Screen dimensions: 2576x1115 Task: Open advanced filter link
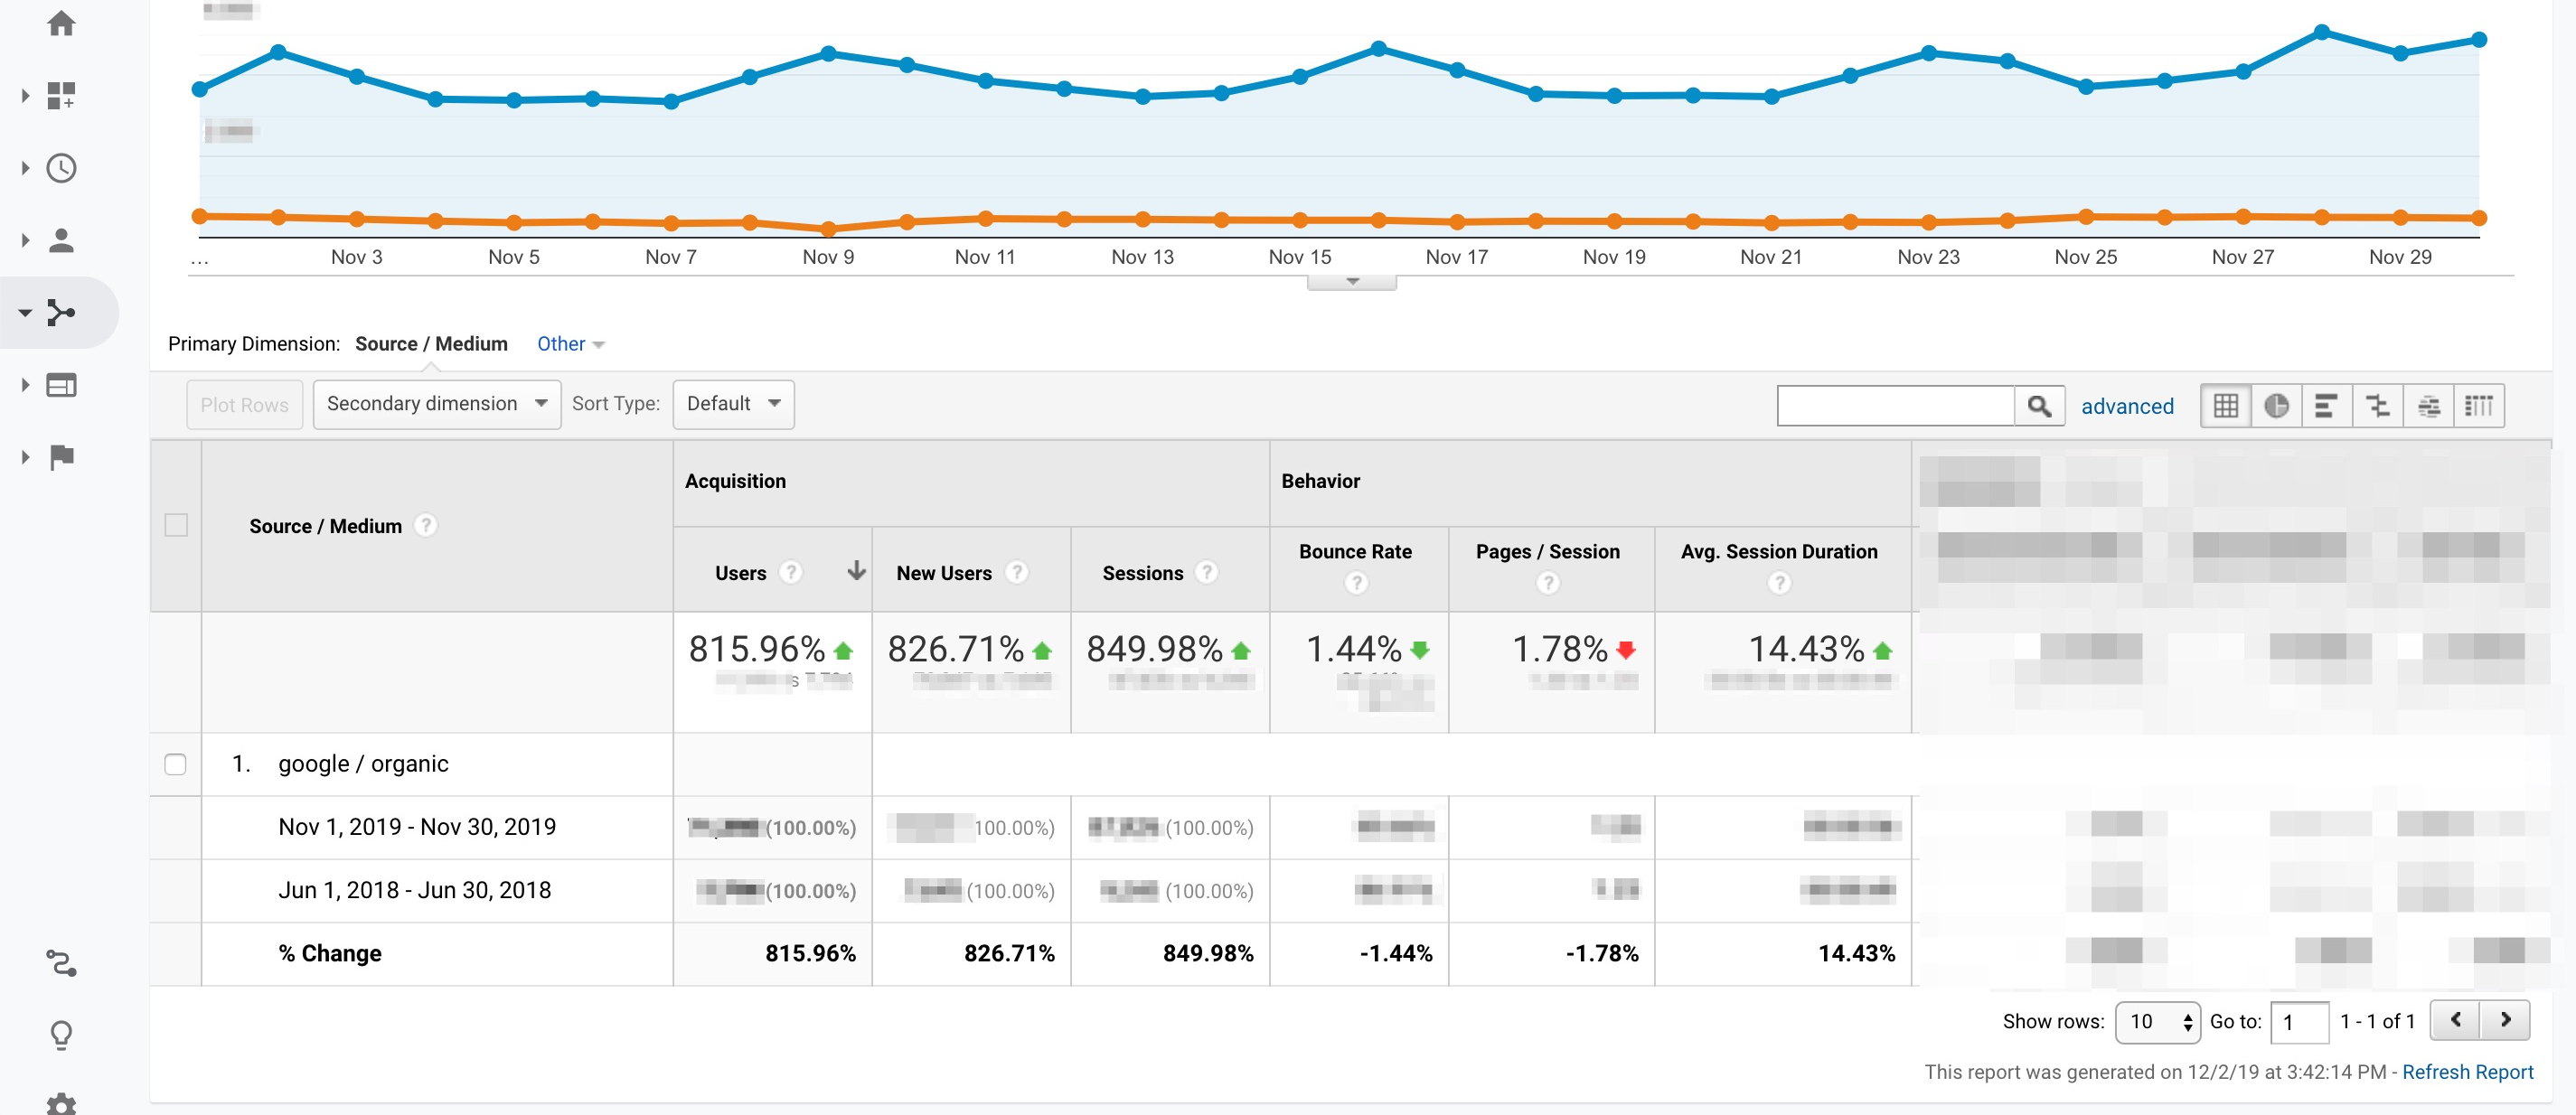(x=2127, y=406)
